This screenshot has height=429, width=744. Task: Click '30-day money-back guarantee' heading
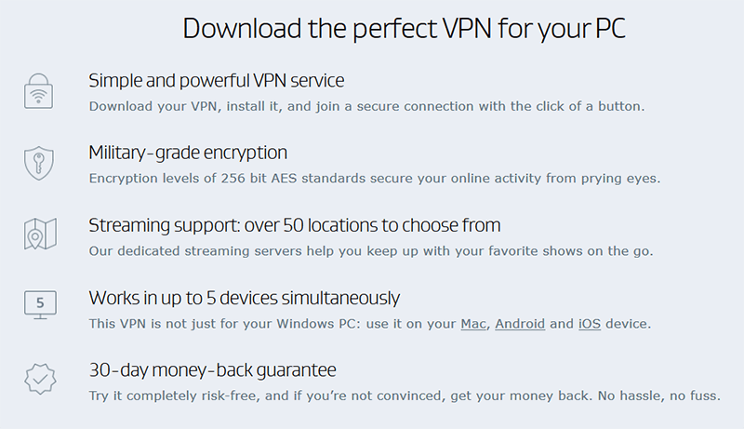click(213, 370)
